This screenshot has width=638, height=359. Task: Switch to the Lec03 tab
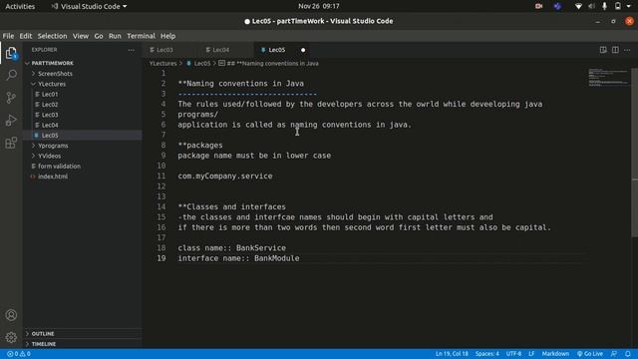(x=164, y=50)
